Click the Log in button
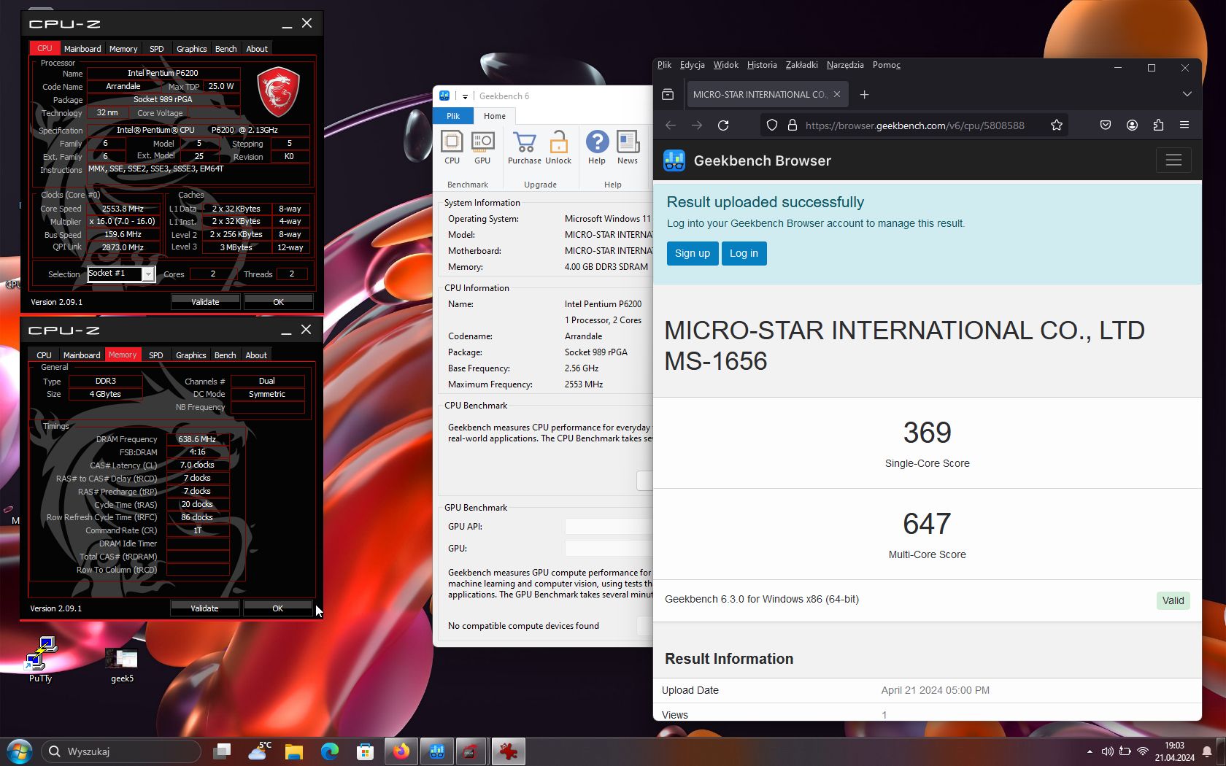The width and height of the screenshot is (1226, 766). [744, 253]
